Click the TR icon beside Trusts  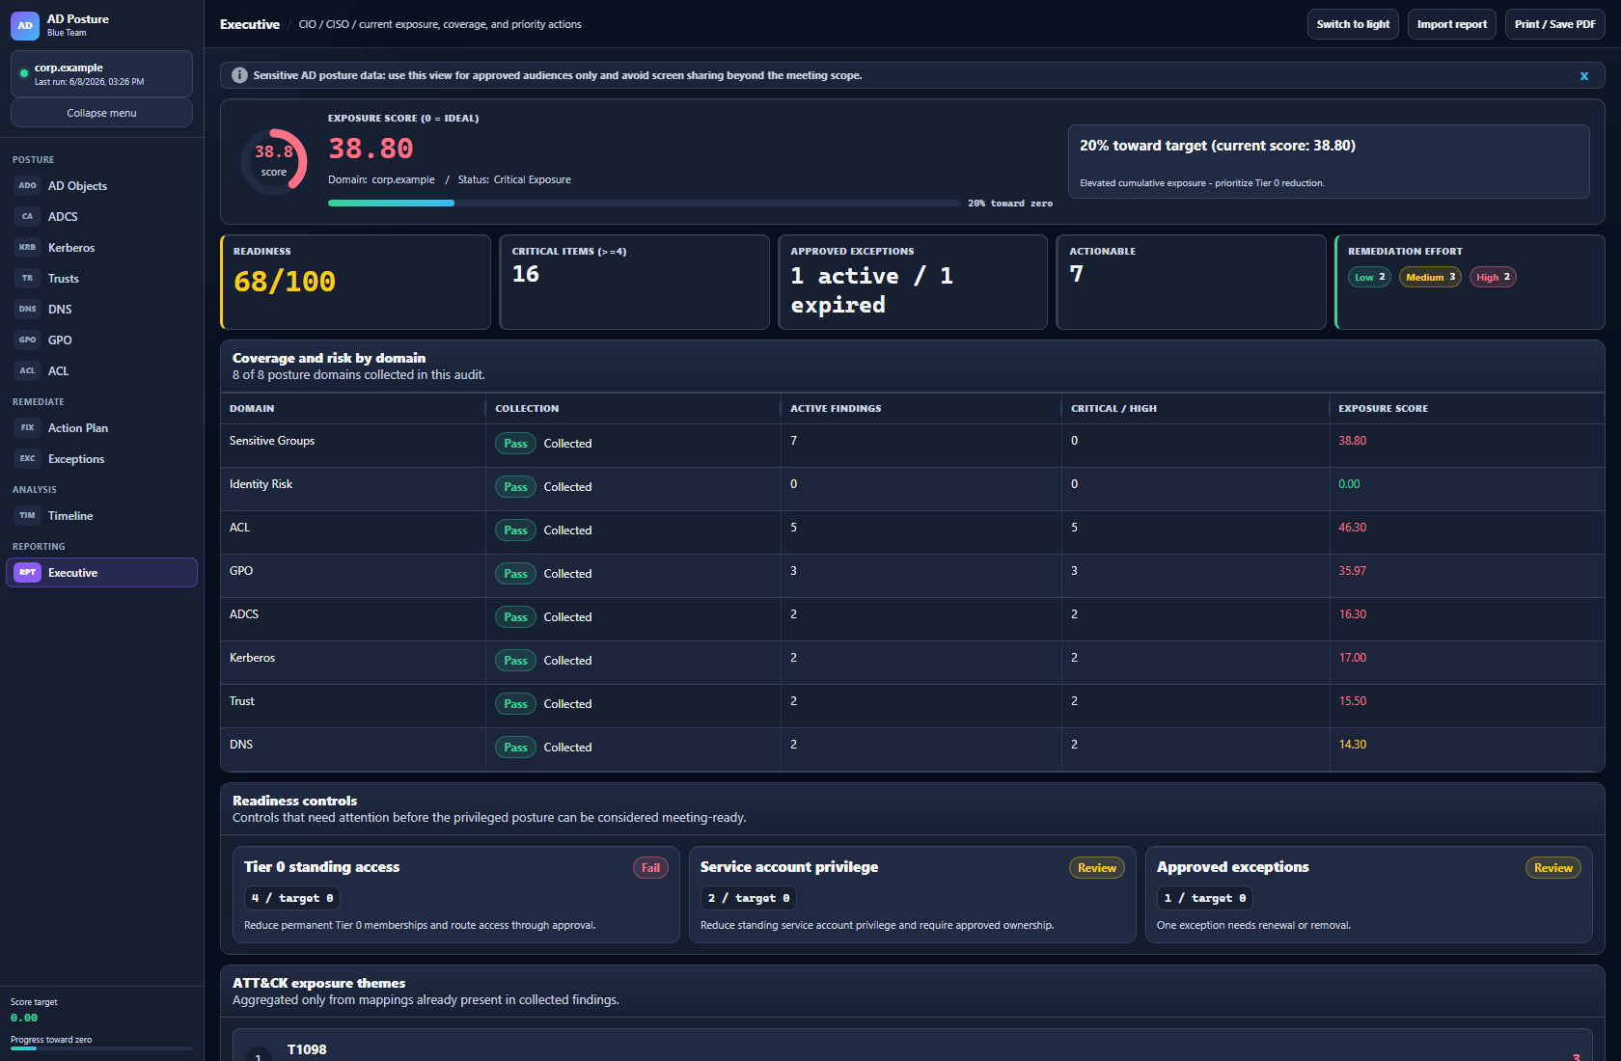tap(27, 279)
